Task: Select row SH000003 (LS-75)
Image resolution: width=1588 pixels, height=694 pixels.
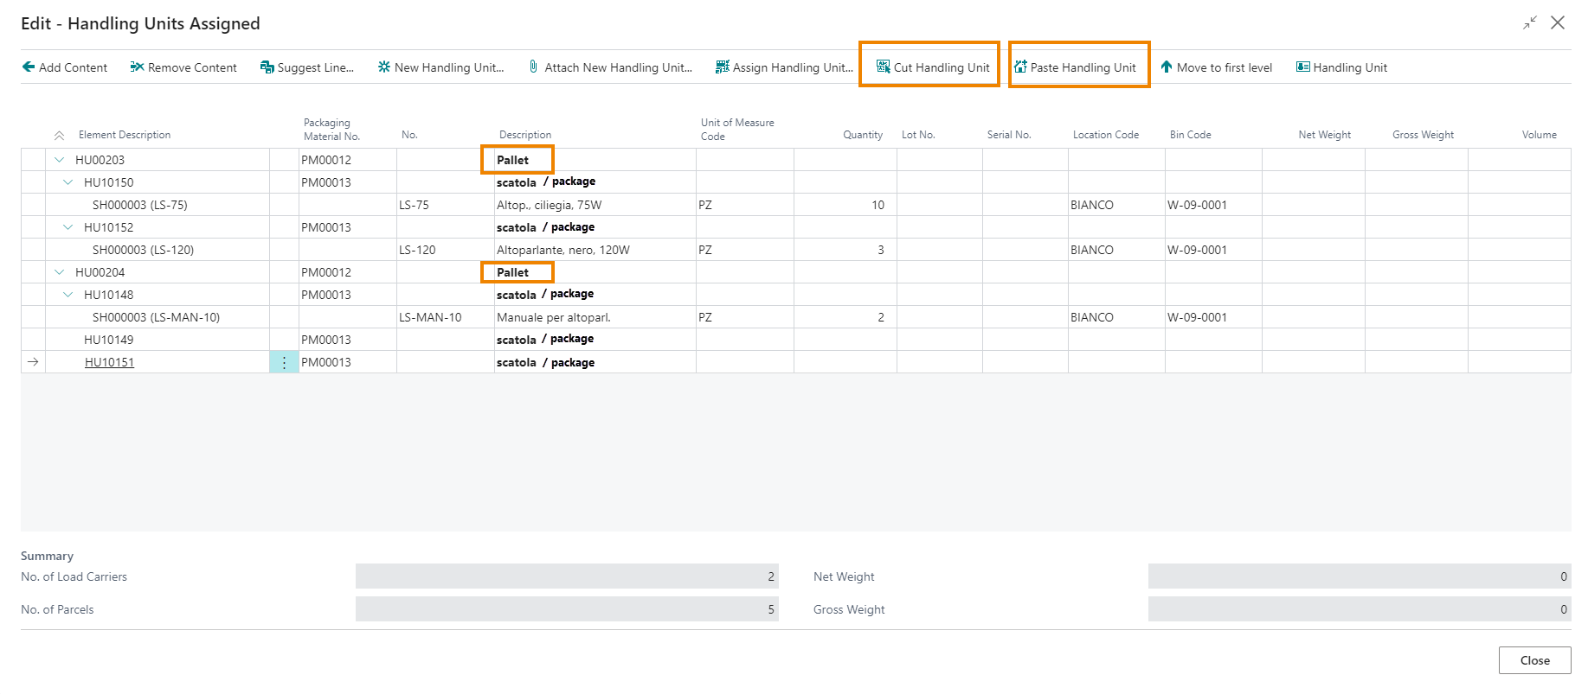Action: [x=795, y=205]
